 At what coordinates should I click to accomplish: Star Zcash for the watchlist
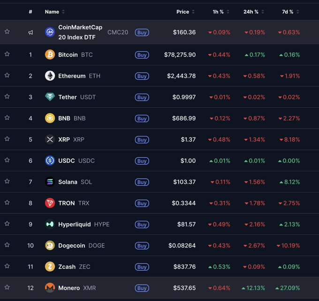pos(7,266)
